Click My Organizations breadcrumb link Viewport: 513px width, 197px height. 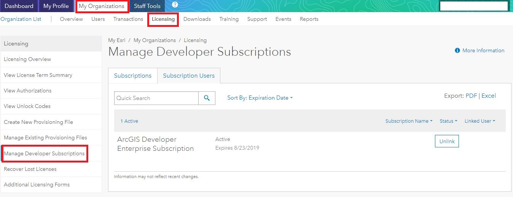click(x=155, y=40)
